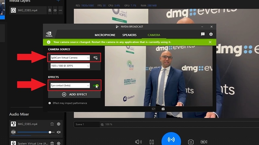Click the microphone icon of System Virtual Line
259x145 pixels.
pos(13,143)
